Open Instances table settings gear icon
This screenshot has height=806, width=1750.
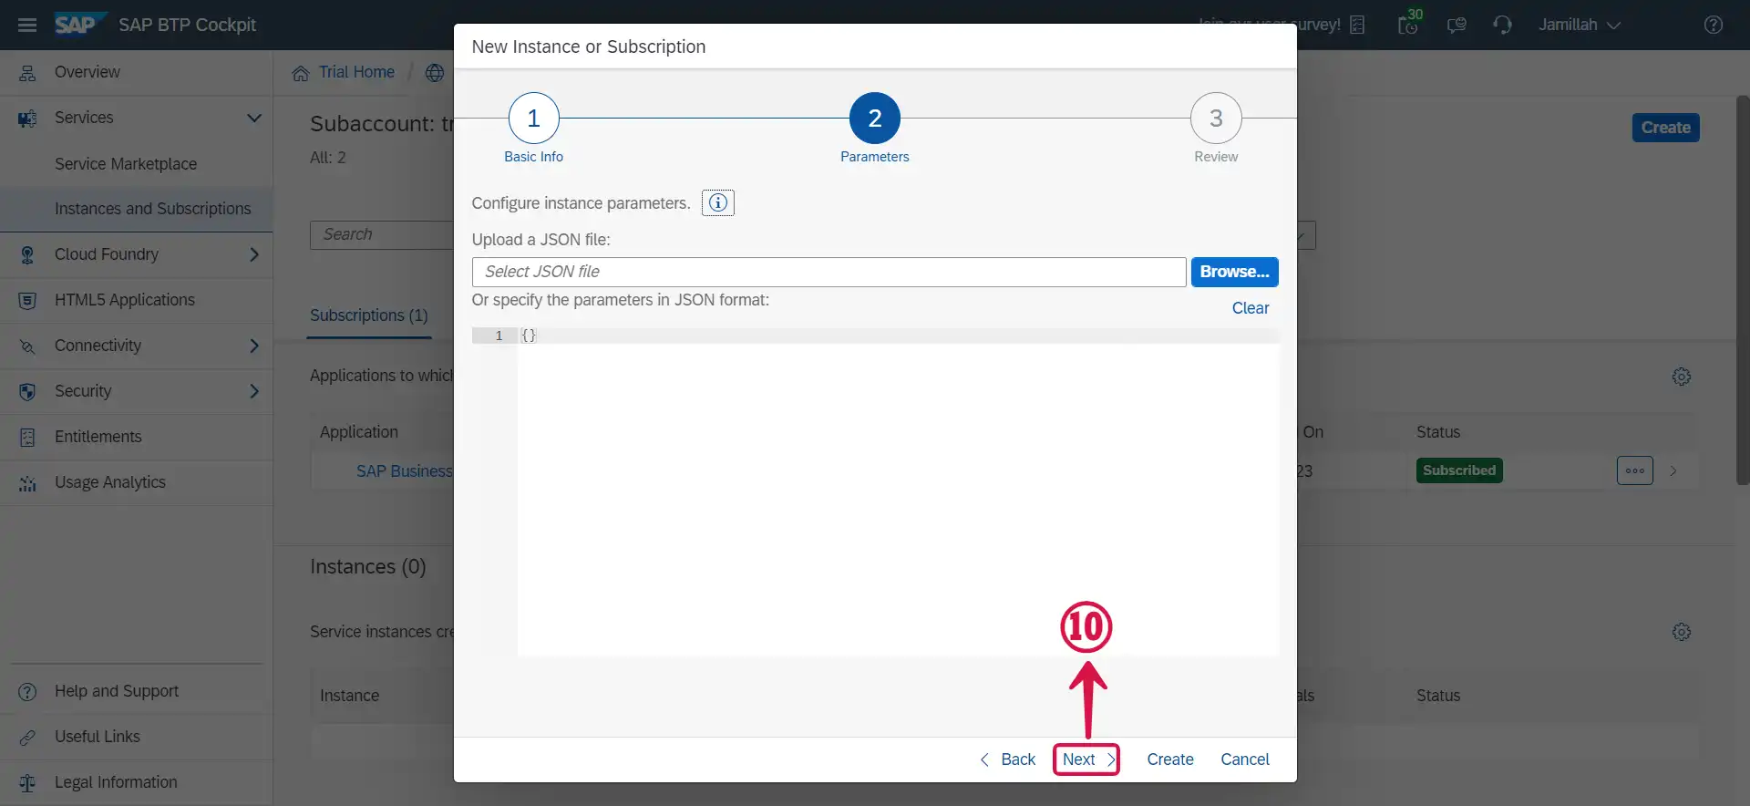(x=1682, y=632)
